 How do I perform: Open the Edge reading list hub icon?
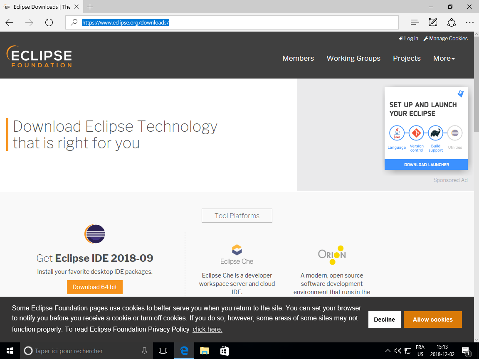coord(415,22)
